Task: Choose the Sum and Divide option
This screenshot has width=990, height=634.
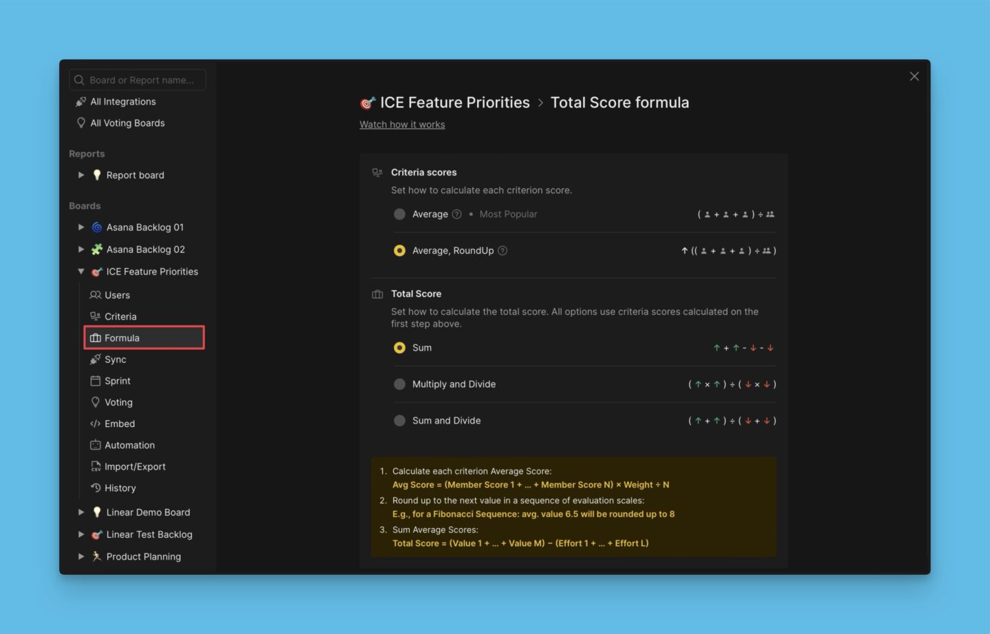Action: (x=399, y=421)
